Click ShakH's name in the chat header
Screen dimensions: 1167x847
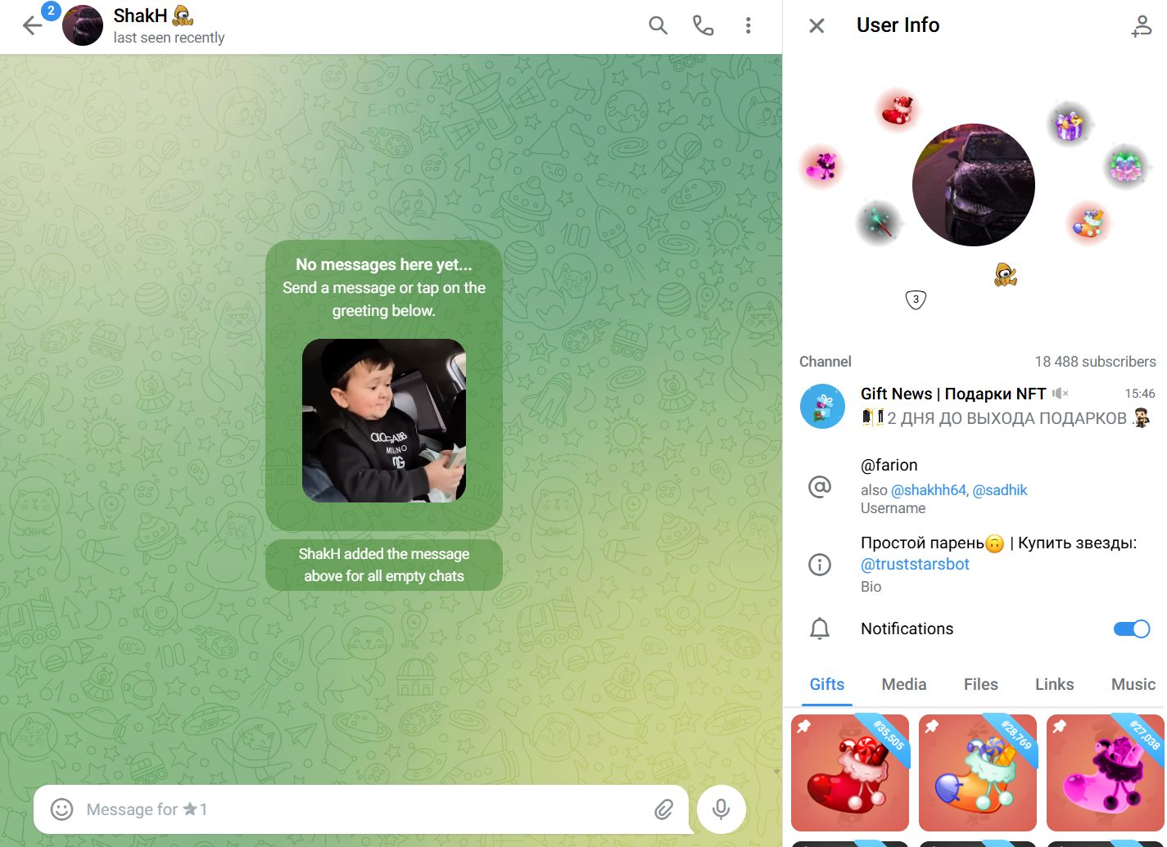[x=140, y=16]
